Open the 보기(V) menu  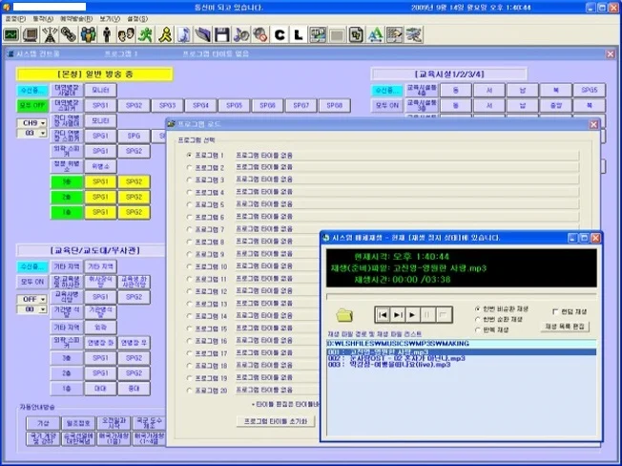[x=109, y=18]
